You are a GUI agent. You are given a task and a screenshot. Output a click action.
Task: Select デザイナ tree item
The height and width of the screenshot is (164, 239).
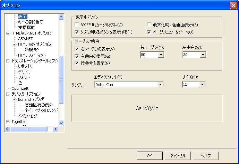pos(25,72)
